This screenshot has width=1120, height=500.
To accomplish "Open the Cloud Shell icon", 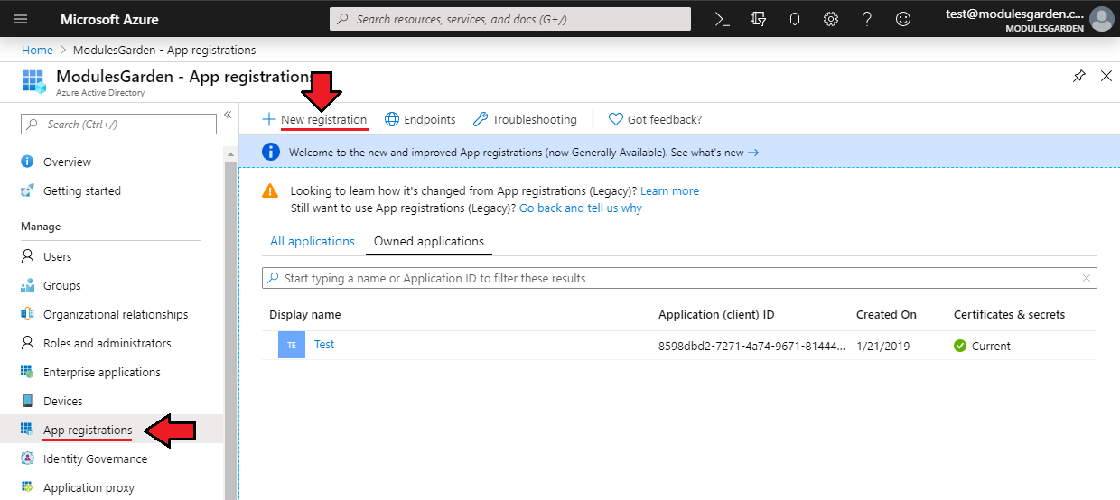I will (x=722, y=19).
